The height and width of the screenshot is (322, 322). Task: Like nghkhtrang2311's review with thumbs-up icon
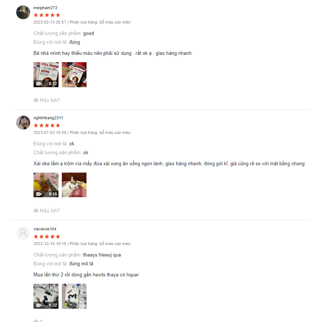36,210
